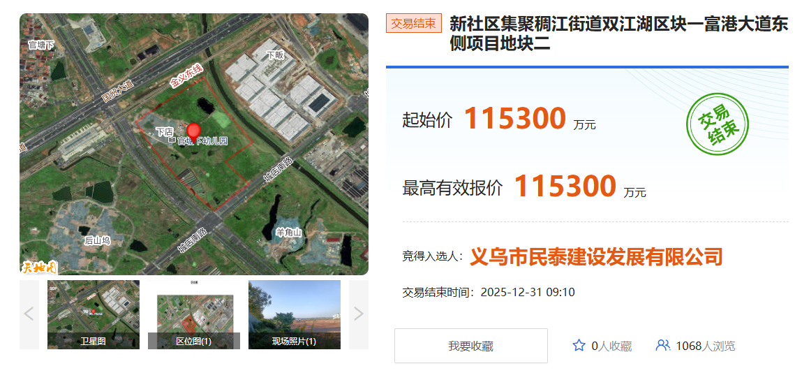Click the 天地图 logo on map
The image size is (795, 380).
39,267
